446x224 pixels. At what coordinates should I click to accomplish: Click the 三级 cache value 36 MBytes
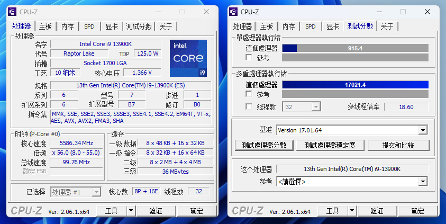tap(176, 172)
